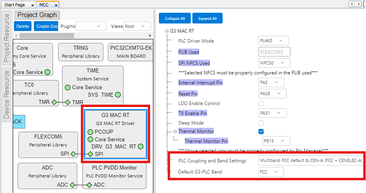Enable the LDO Enable Control checkbox
The image size is (366, 193).
tap(261, 103)
